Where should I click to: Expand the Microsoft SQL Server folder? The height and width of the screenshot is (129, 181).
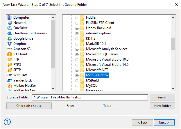(x=77, y=54)
